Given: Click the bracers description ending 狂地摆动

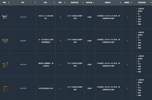Looking at the screenshot, I should pos(46,65).
